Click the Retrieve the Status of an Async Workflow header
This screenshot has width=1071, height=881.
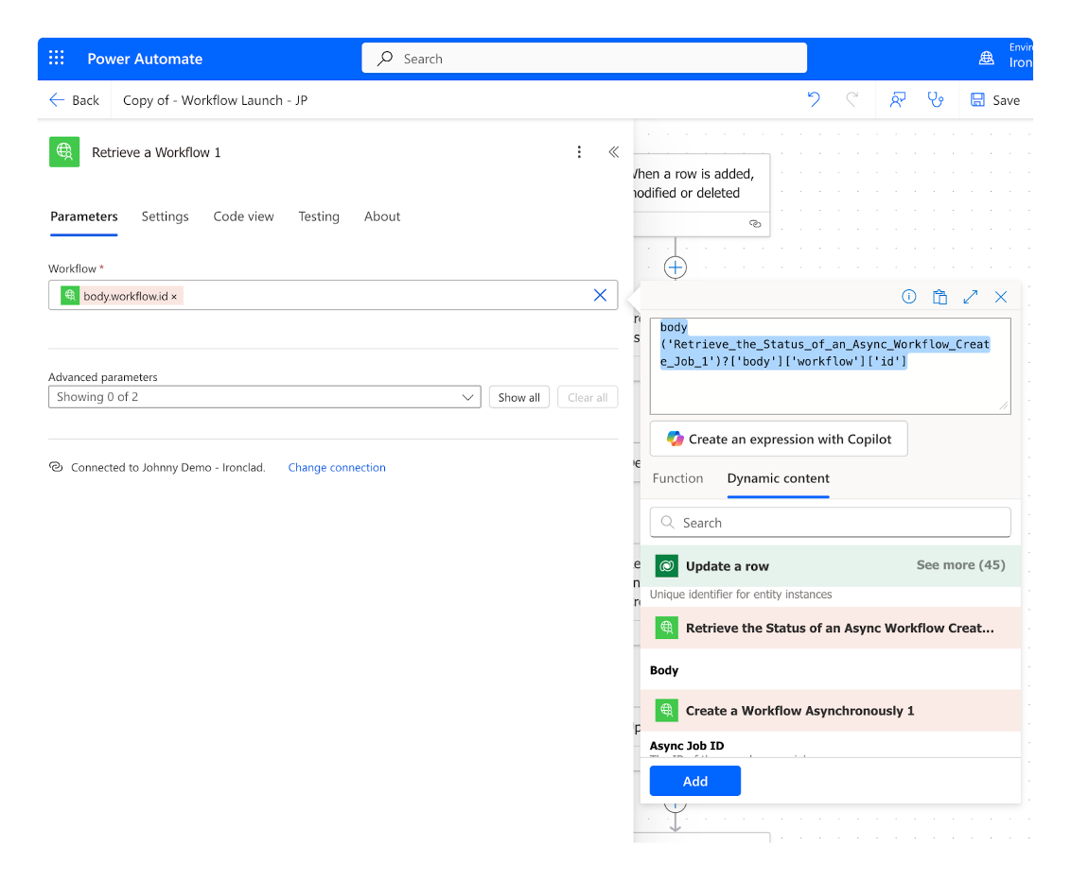pyautogui.click(x=830, y=628)
